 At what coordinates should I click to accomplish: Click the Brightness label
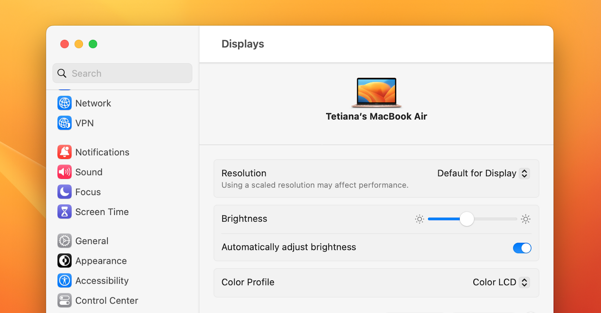tap(244, 219)
